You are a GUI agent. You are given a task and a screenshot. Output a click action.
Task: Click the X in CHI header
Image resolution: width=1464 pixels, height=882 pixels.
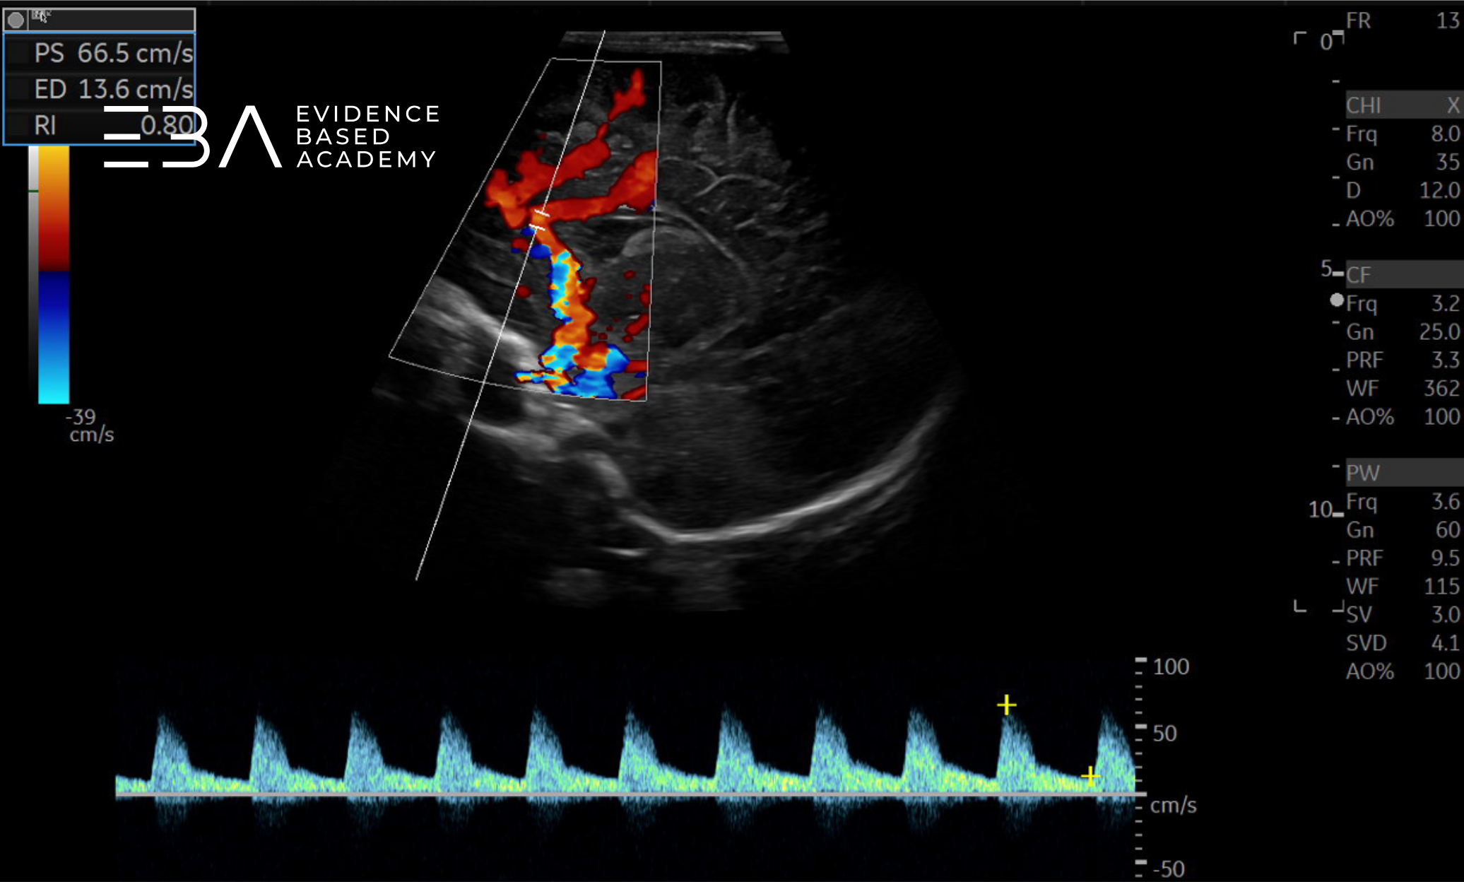tap(1452, 105)
